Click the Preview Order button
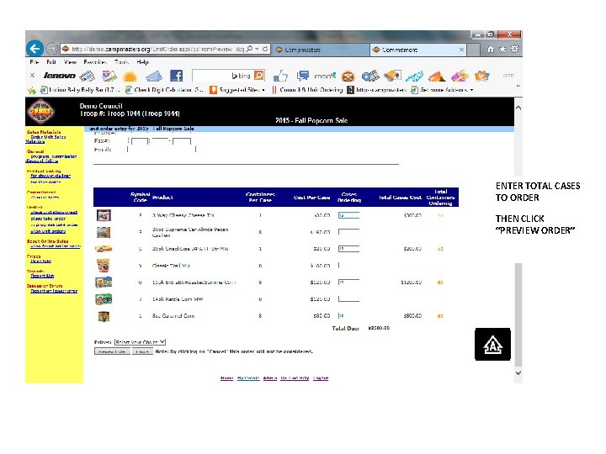 pyautogui.click(x=112, y=351)
